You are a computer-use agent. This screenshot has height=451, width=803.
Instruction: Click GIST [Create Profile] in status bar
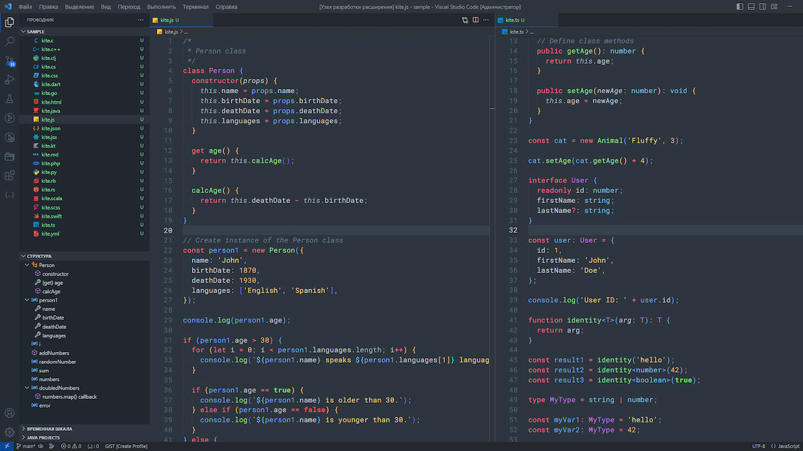point(126,446)
